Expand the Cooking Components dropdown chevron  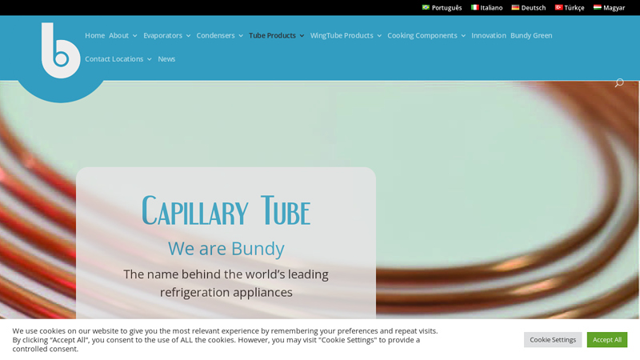(463, 36)
